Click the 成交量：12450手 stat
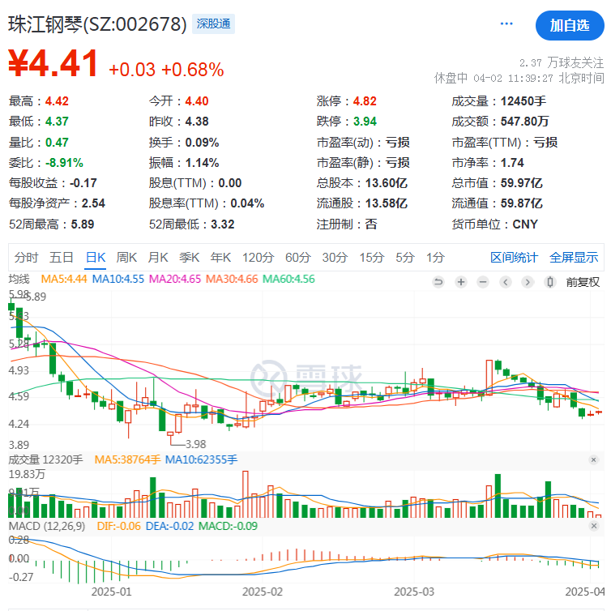Image resolution: width=611 pixels, height=611 pixels. coord(499,101)
